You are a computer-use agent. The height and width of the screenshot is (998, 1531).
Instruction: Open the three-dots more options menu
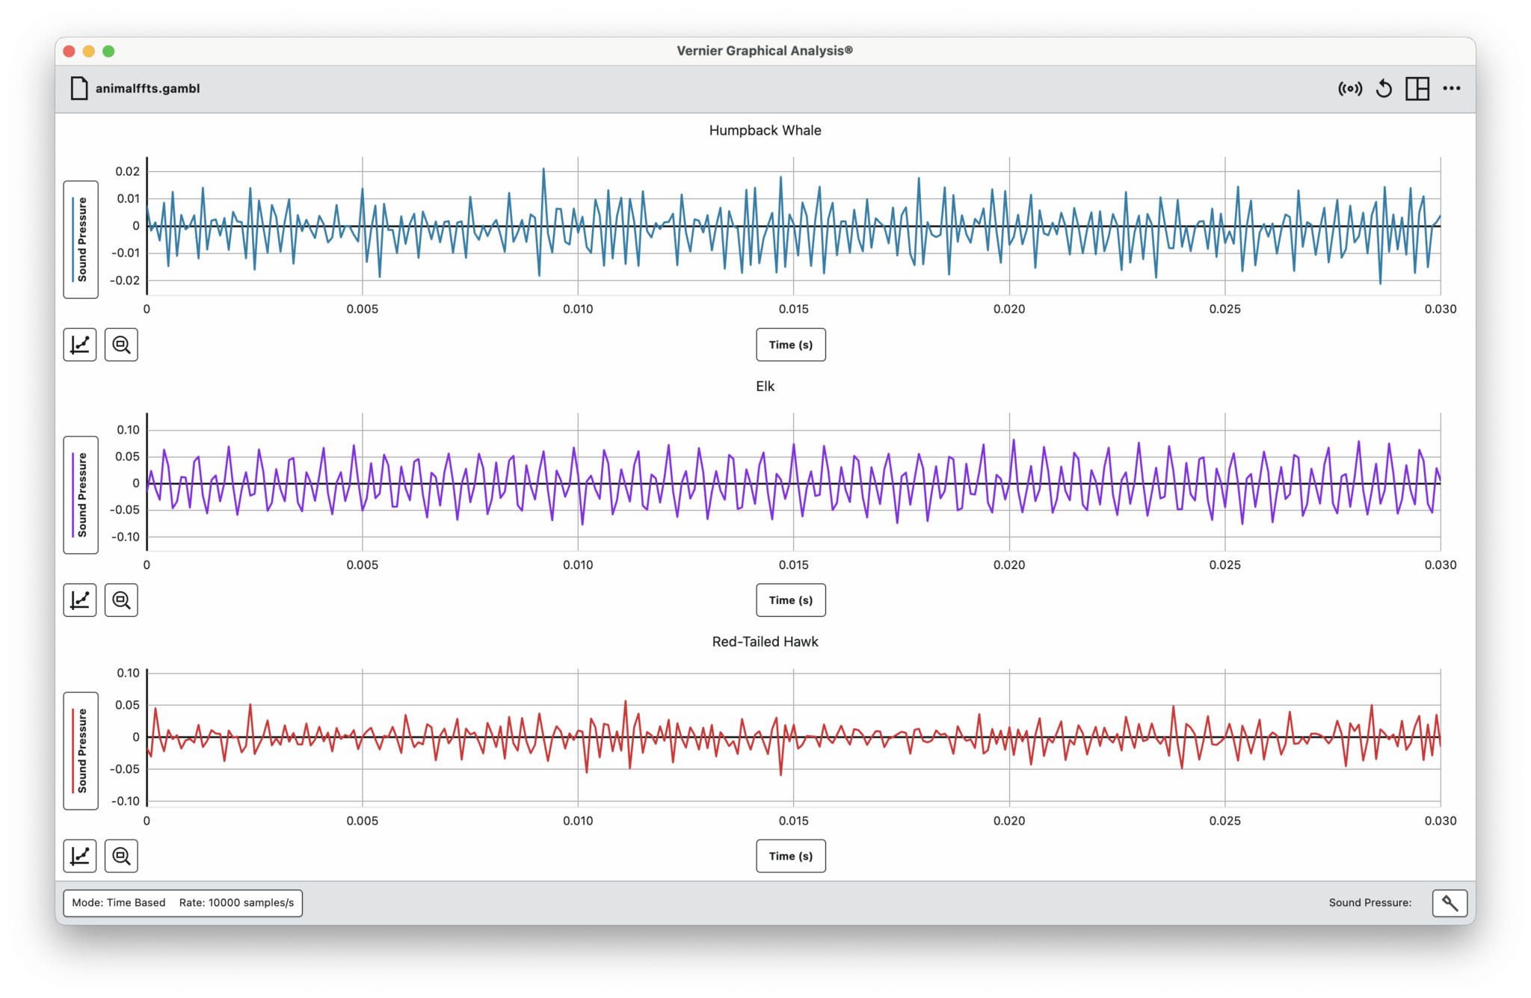1452,88
